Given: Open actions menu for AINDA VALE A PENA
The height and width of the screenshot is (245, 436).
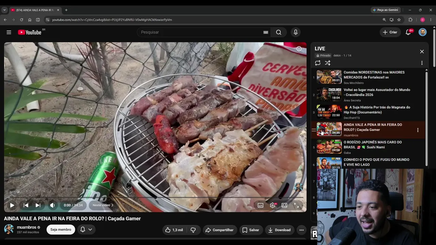Looking at the screenshot, I should tap(418, 130).
